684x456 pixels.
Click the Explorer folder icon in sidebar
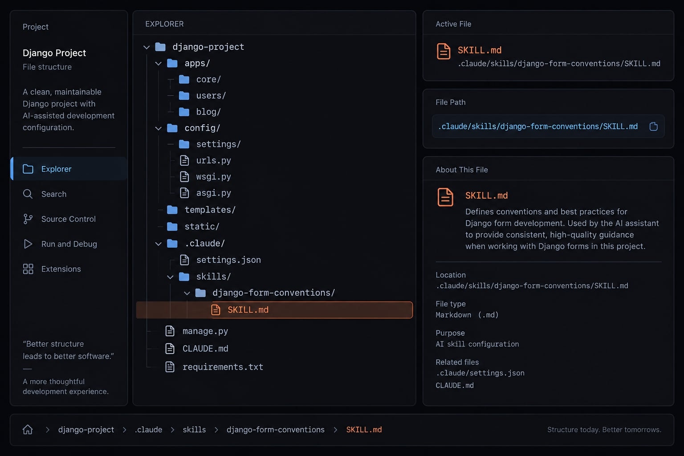28,169
